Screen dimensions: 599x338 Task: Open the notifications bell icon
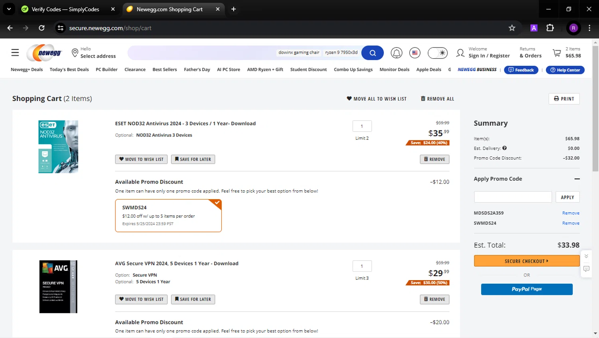point(397,53)
